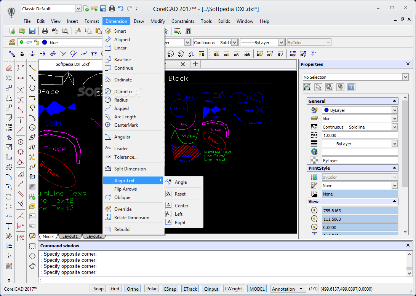Click the Cut scissors icon

point(78,31)
